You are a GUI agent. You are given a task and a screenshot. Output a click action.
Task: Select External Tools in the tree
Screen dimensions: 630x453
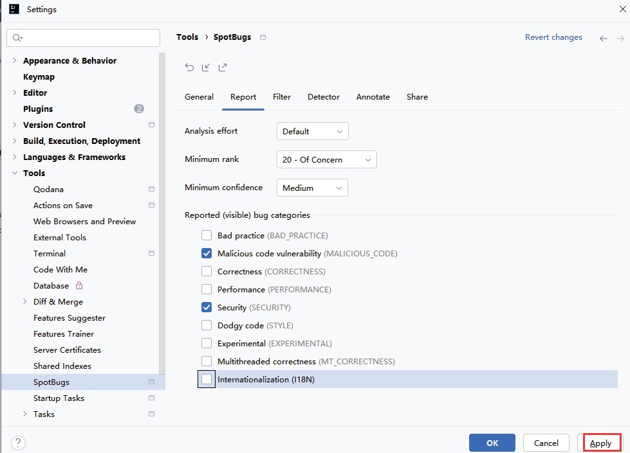click(x=60, y=237)
